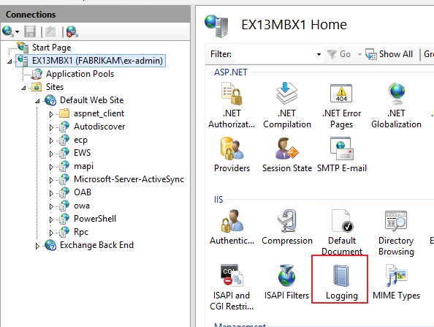Open the Default Document feature

(342, 232)
